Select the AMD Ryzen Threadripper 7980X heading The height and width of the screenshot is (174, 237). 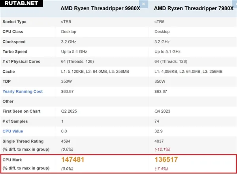194,8
